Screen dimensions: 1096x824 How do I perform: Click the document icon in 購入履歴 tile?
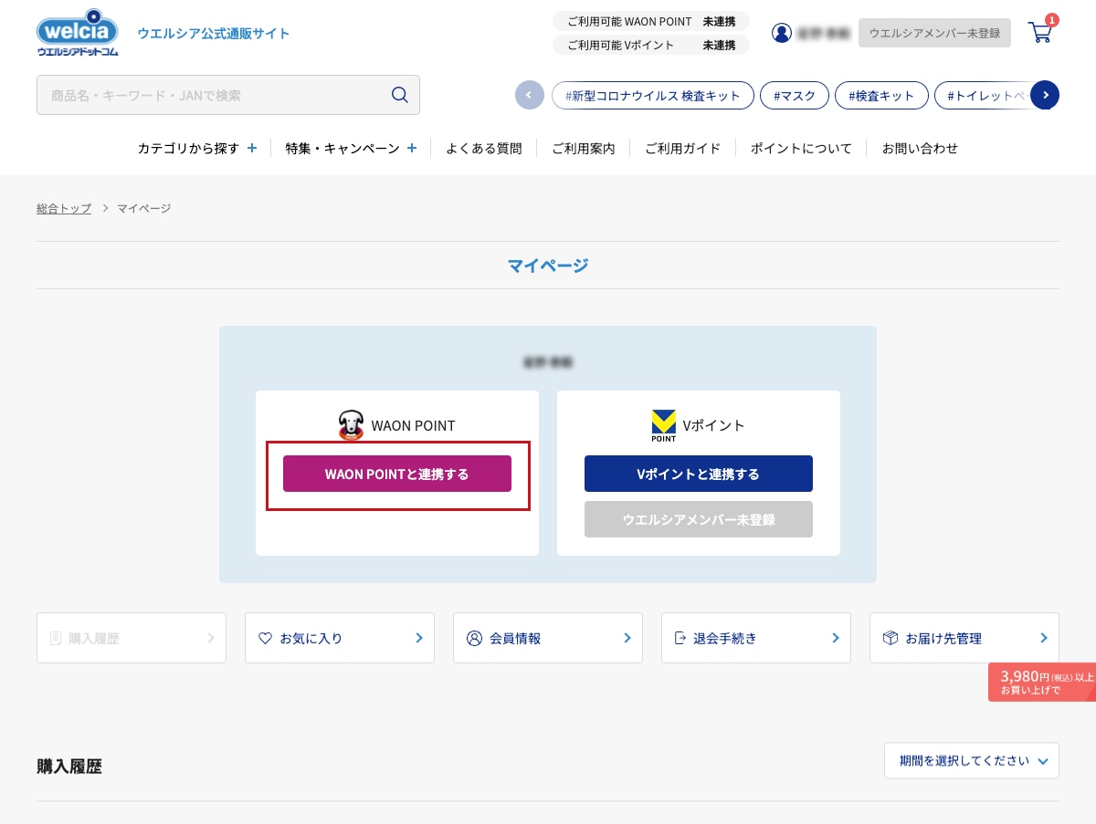(56, 638)
